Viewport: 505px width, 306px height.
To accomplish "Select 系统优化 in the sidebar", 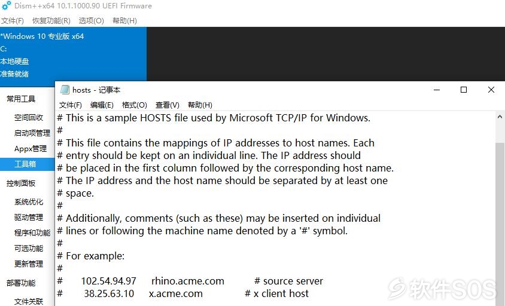I will tap(29, 202).
